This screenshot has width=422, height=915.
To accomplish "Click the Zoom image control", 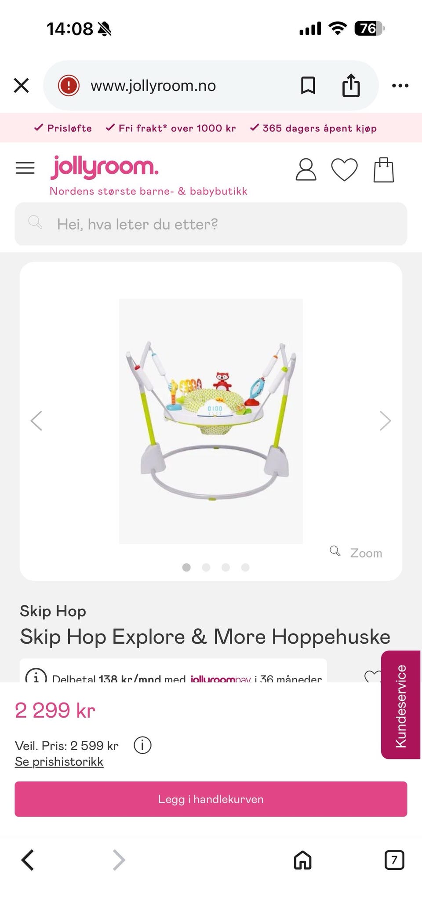I will 356,552.
